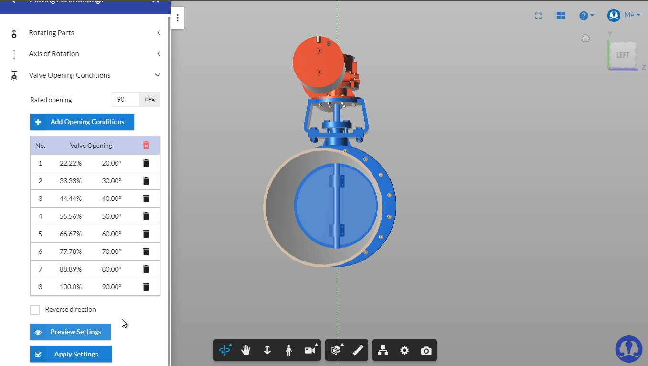
Task: Open the Me account dropdown
Action: (625, 15)
